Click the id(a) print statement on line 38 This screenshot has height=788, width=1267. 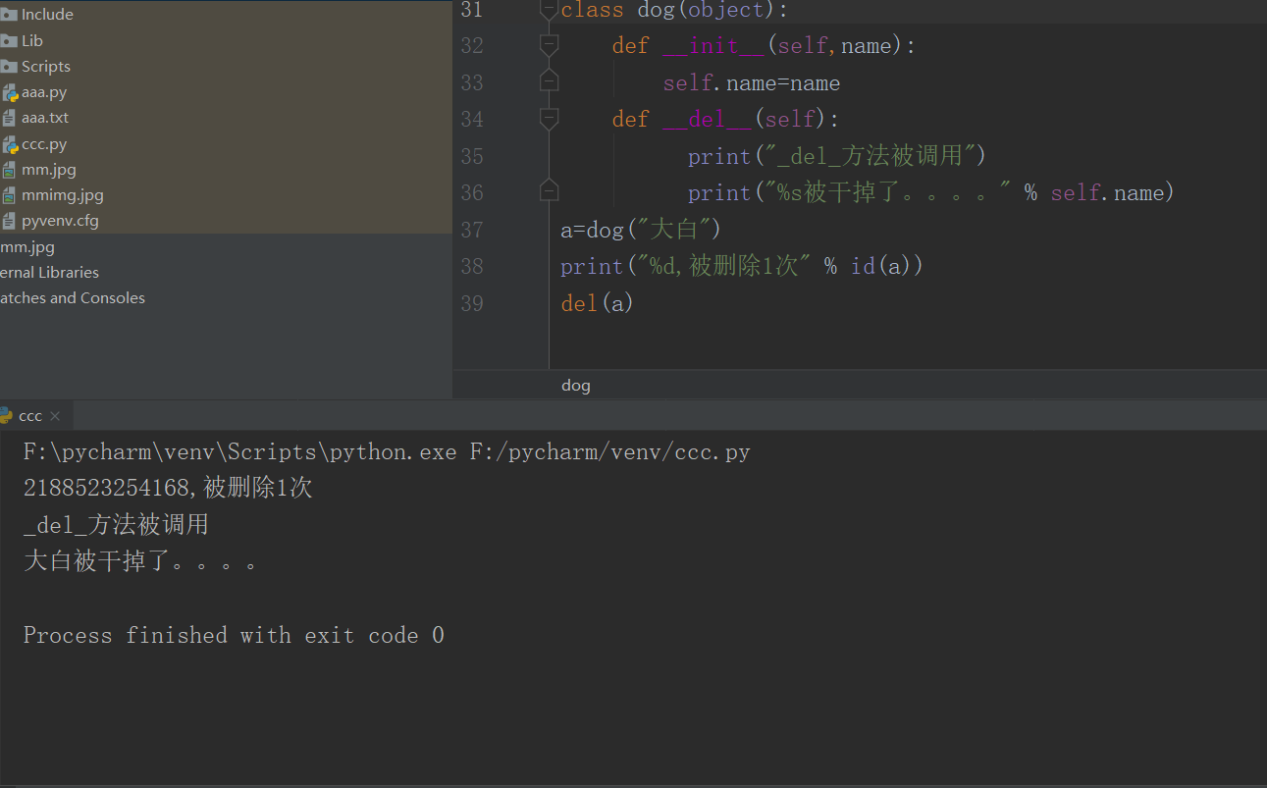742,267
